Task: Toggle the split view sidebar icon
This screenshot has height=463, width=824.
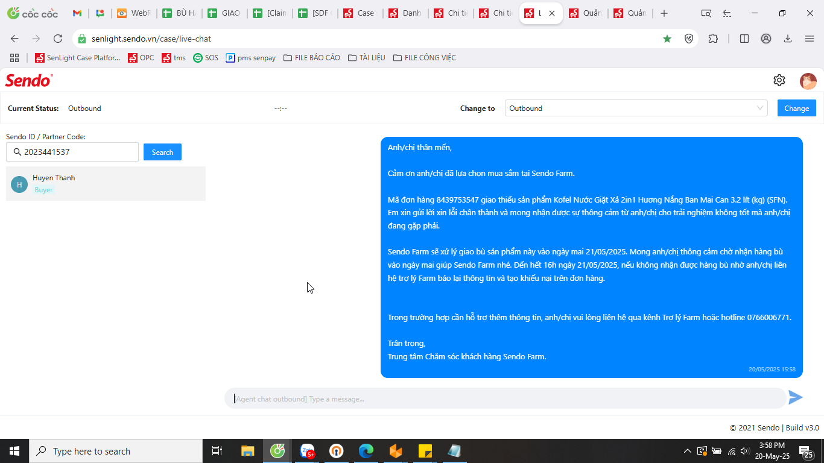Action: [x=744, y=39]
